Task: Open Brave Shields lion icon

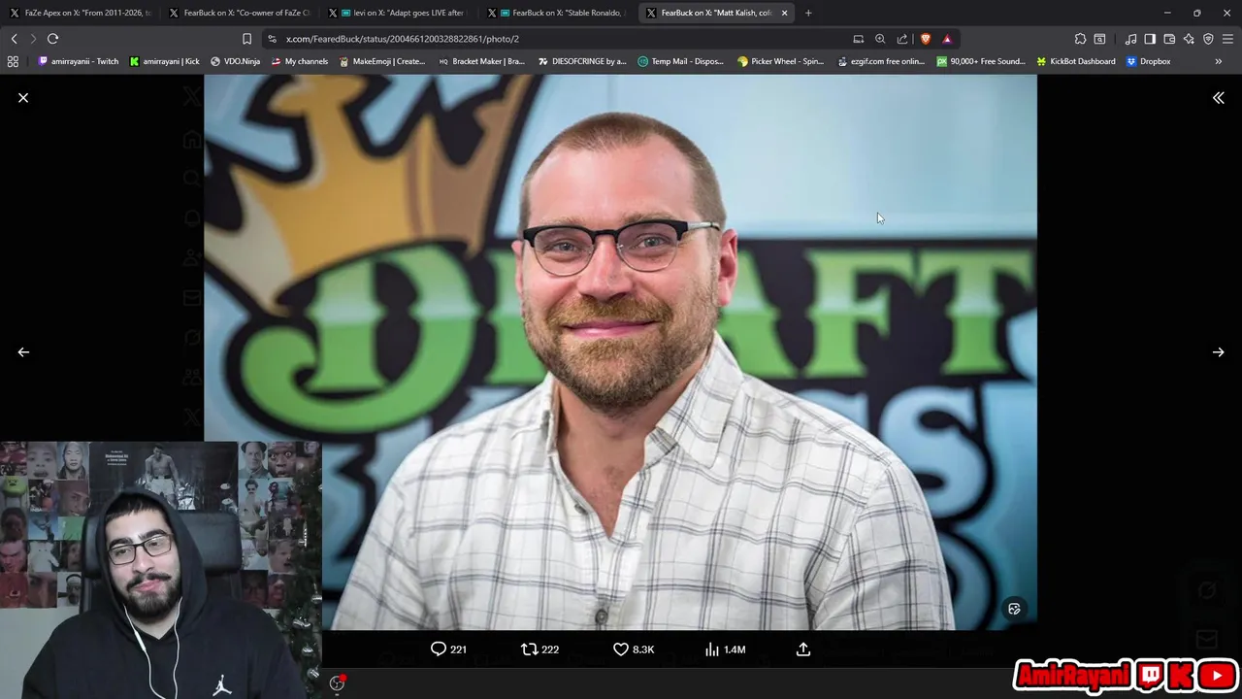Action: pos(926,39)
